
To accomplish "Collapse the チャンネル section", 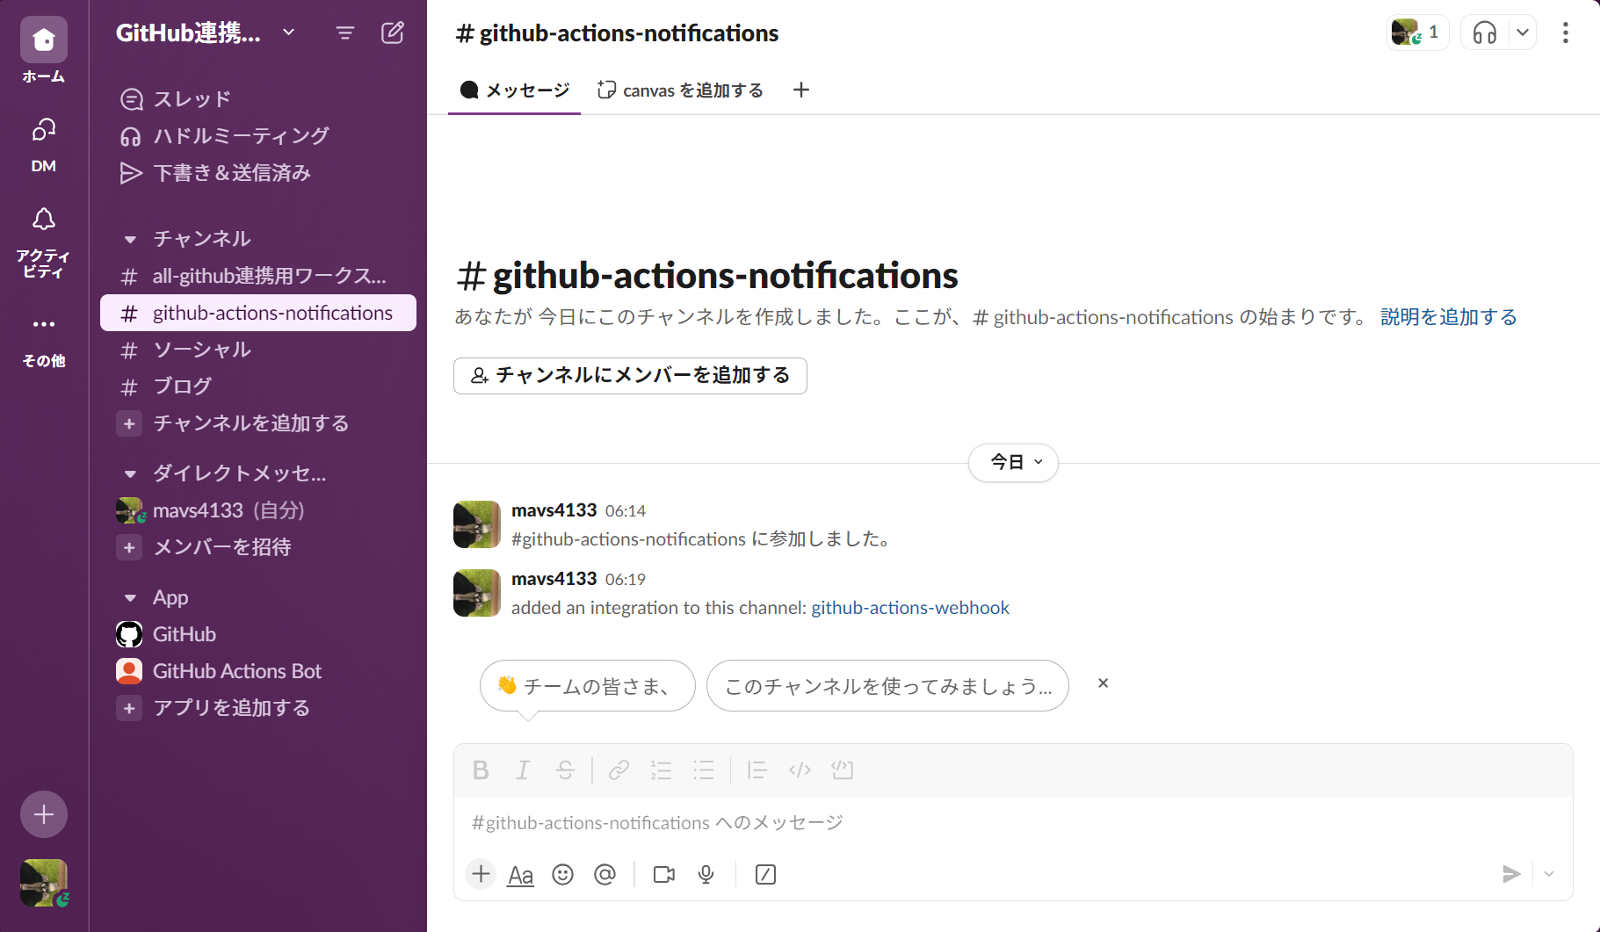I will coord(130,239).
